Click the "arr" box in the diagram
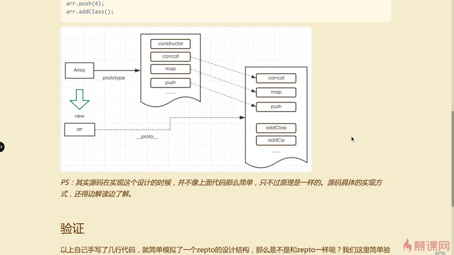This screenshot has height=255, width=454. 79,129
